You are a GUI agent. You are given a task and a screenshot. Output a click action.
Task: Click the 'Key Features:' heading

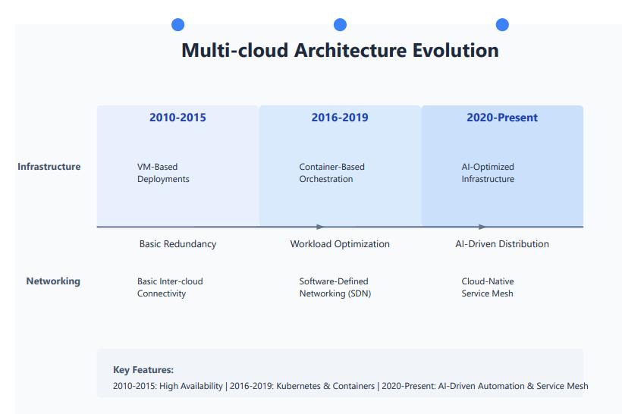click(x=143, y=370)
